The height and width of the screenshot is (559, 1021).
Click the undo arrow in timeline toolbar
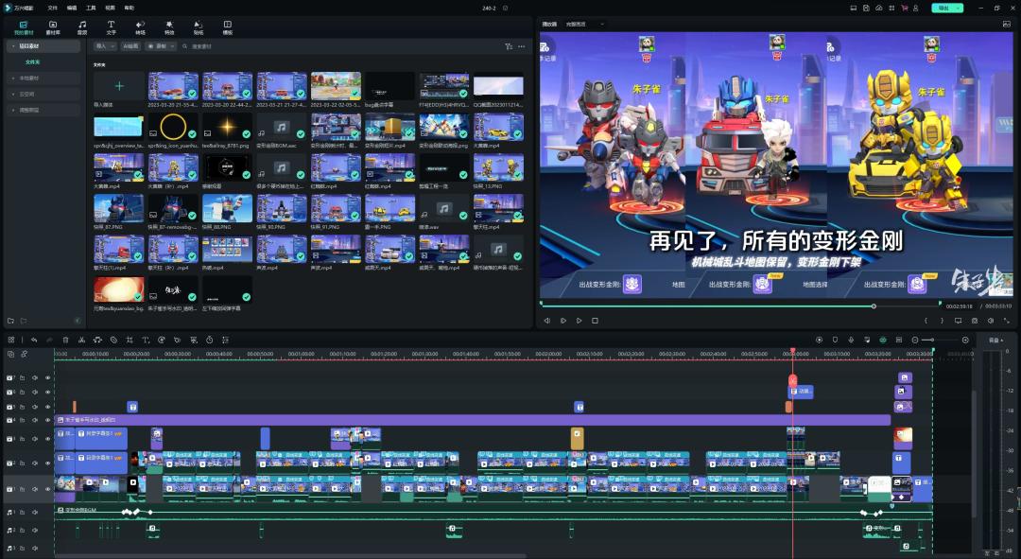tap(34, 340)
